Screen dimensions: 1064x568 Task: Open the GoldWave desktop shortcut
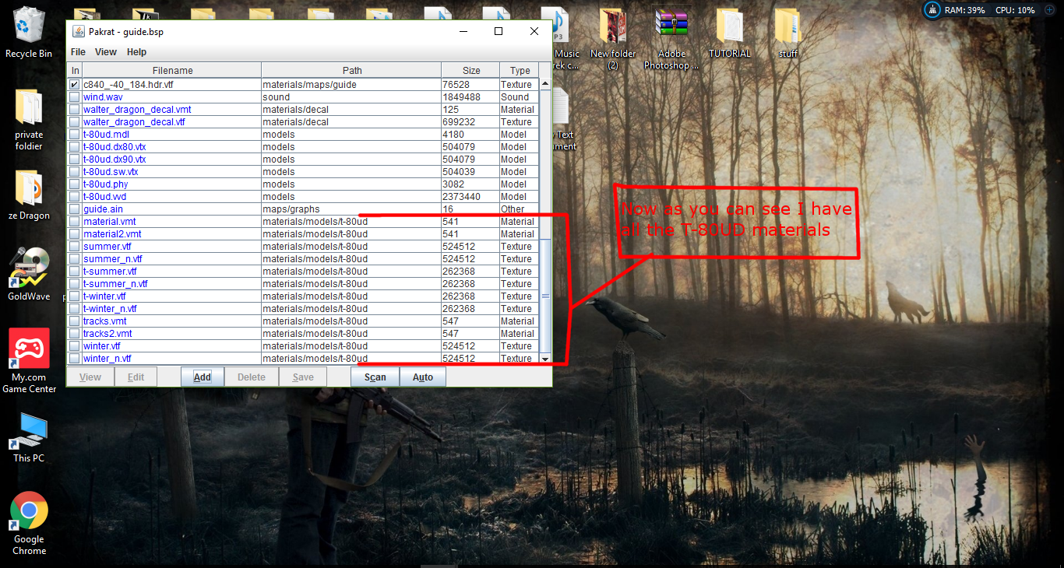pyautogui.click(x=29, y=274)
